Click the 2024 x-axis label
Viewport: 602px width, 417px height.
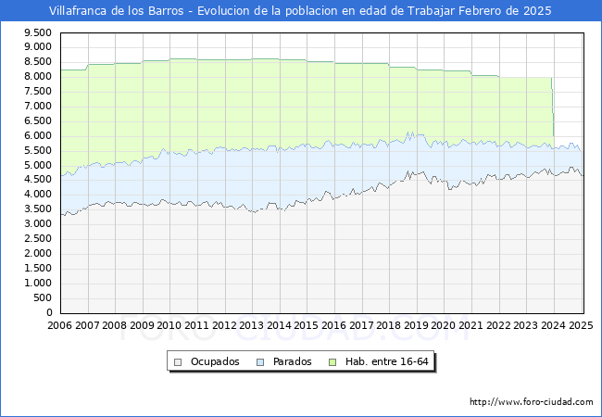(553, 325)
